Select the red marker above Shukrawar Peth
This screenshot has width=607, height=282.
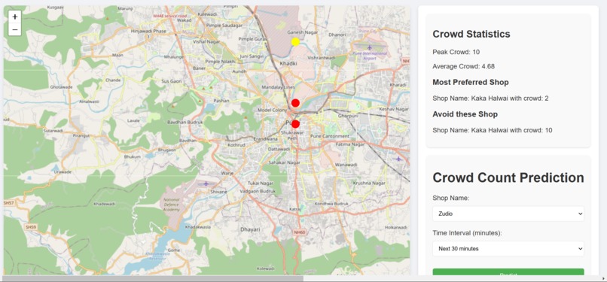[295, 124]
